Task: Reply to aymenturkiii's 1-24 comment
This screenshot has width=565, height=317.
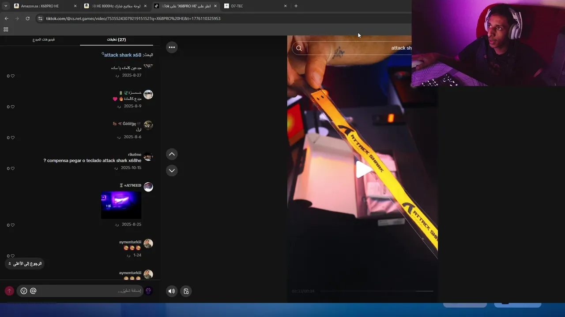Action: click(x=128, y=255)
